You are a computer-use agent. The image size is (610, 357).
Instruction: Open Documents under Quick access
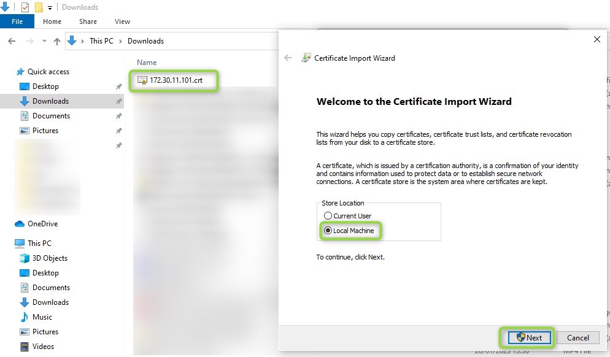[x=51, y=116]
